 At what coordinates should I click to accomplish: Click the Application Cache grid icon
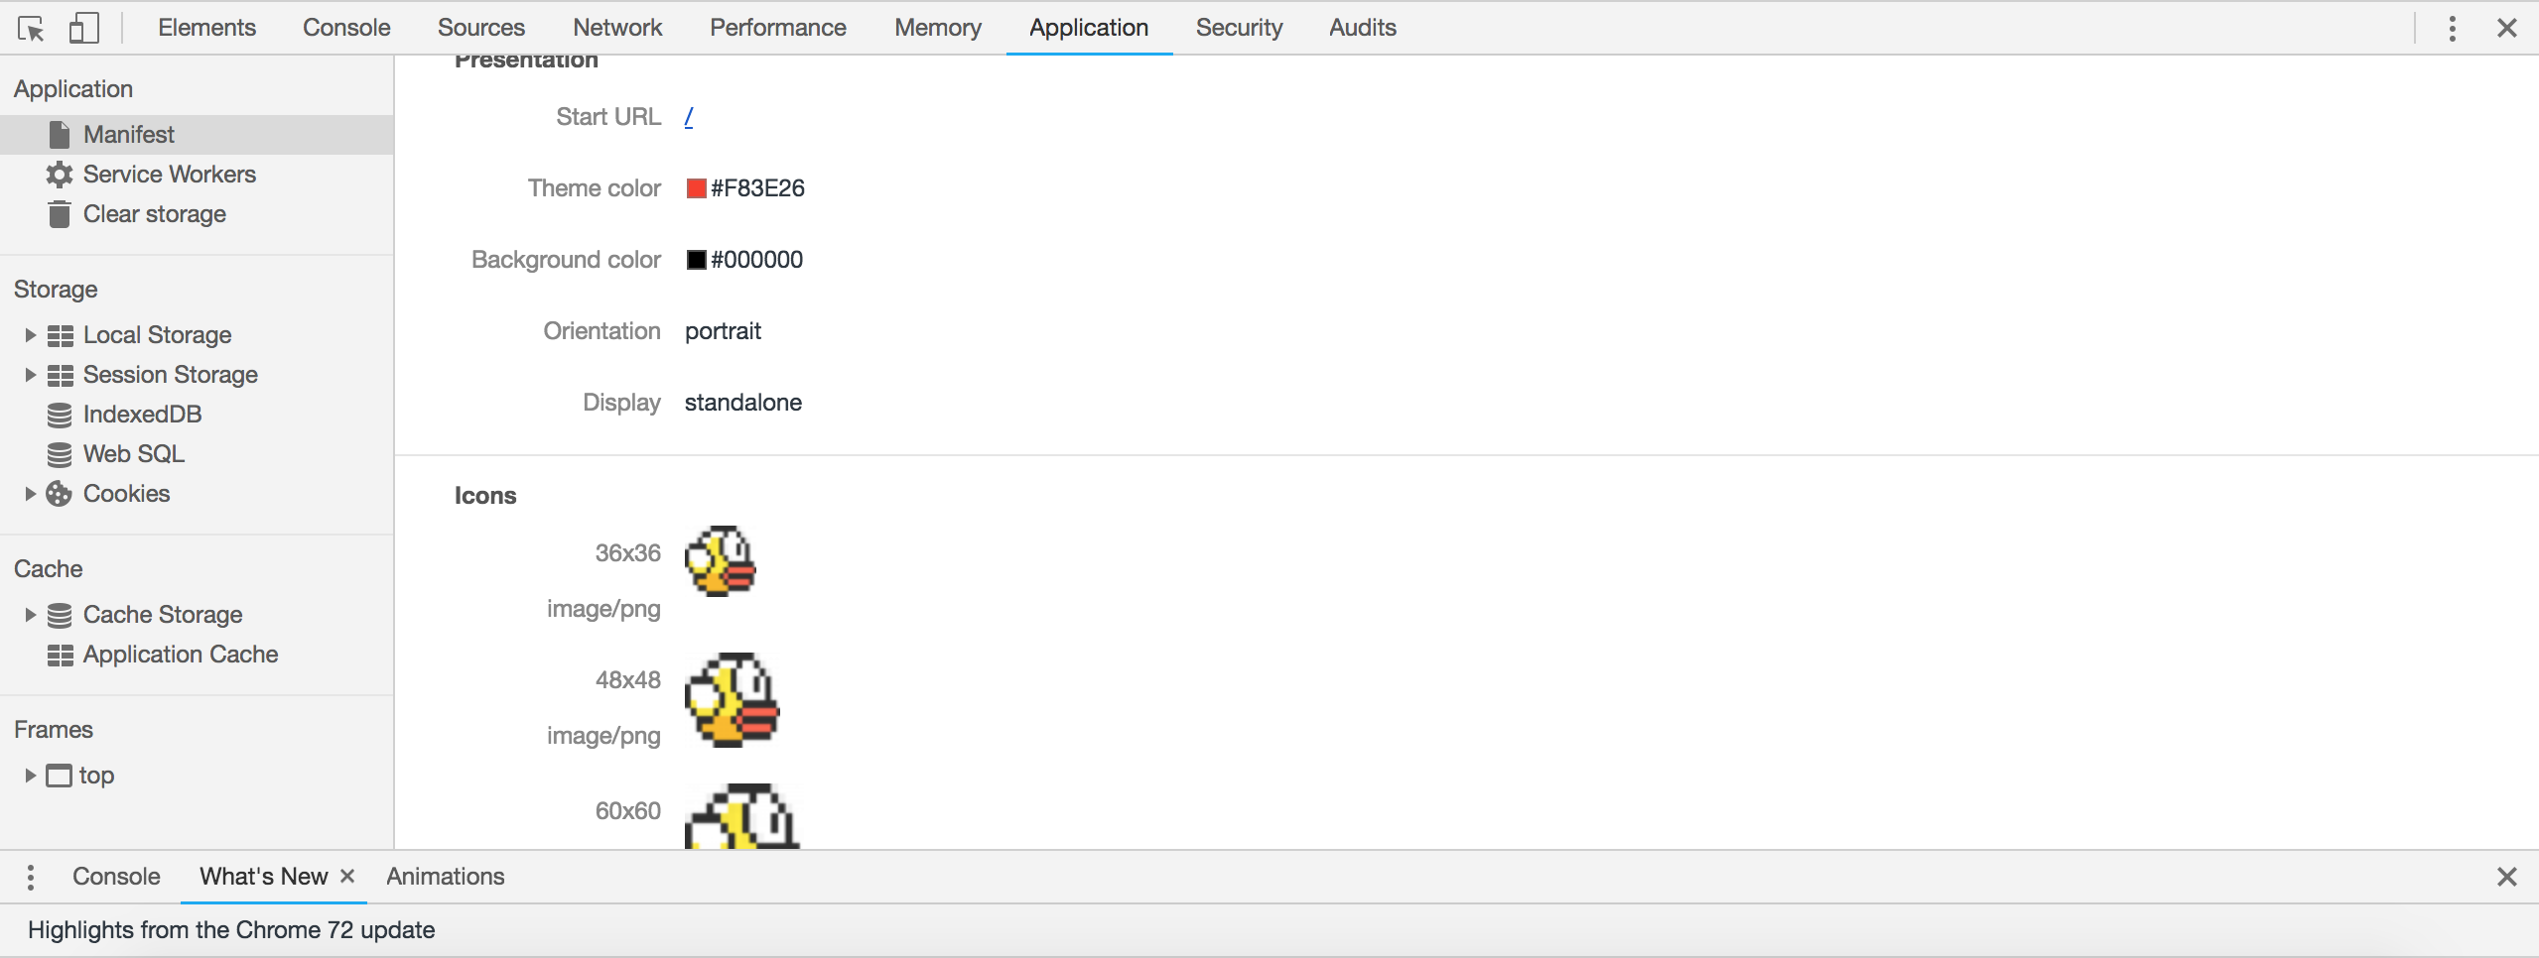(60, 655)
